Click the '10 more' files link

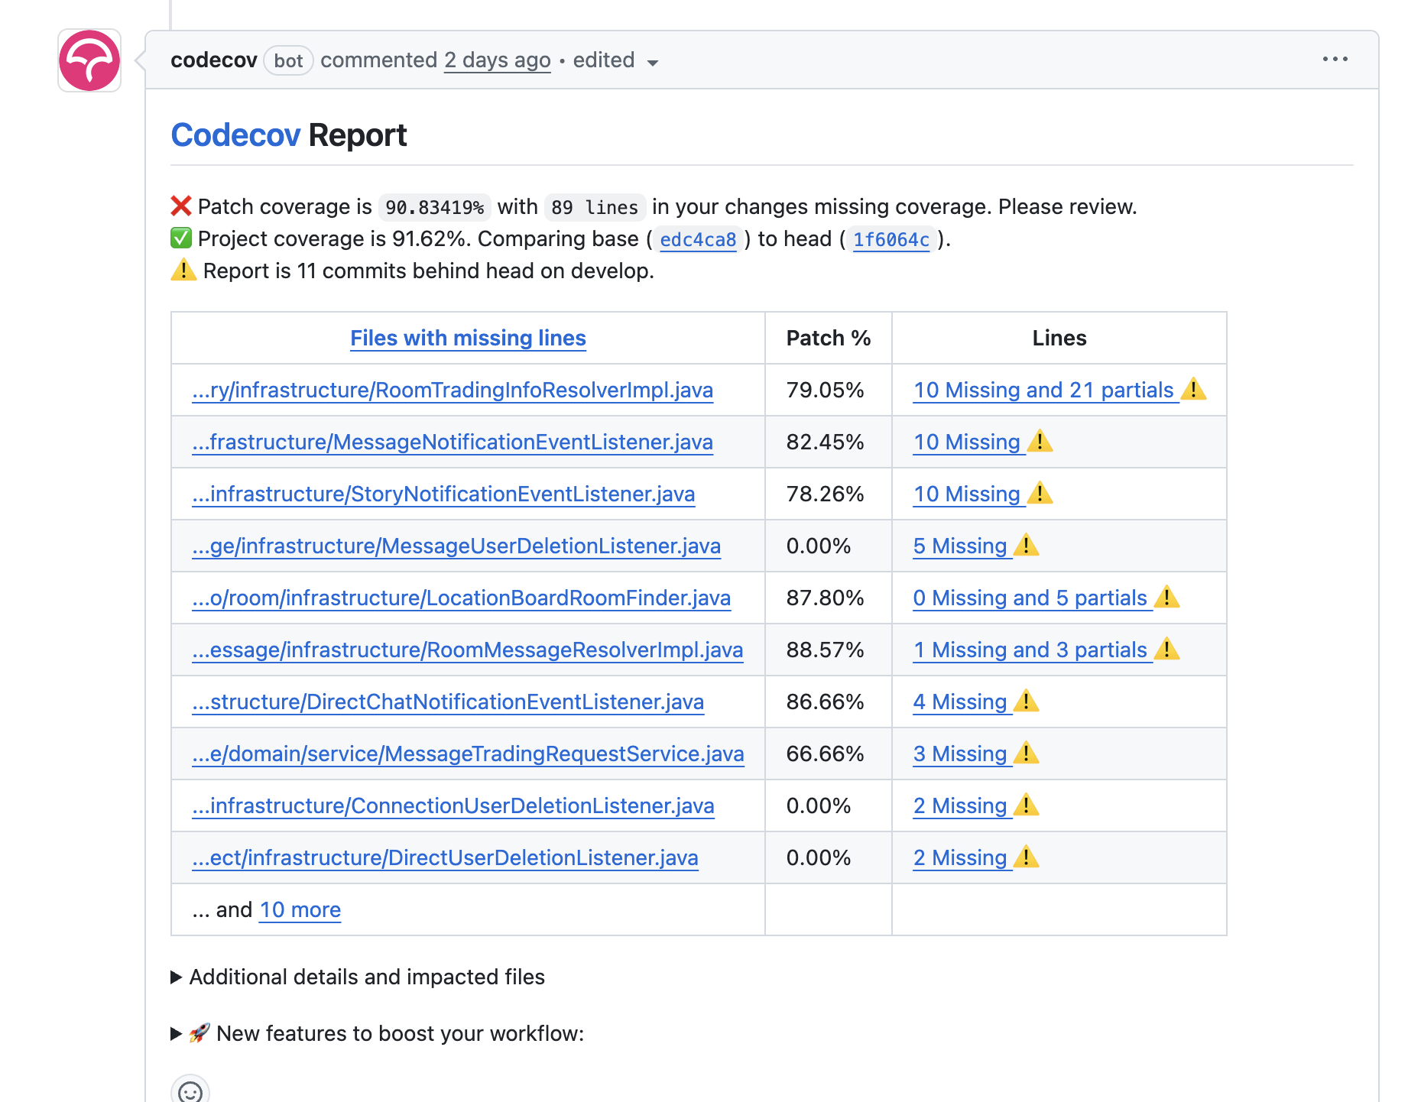coord(300,909)
